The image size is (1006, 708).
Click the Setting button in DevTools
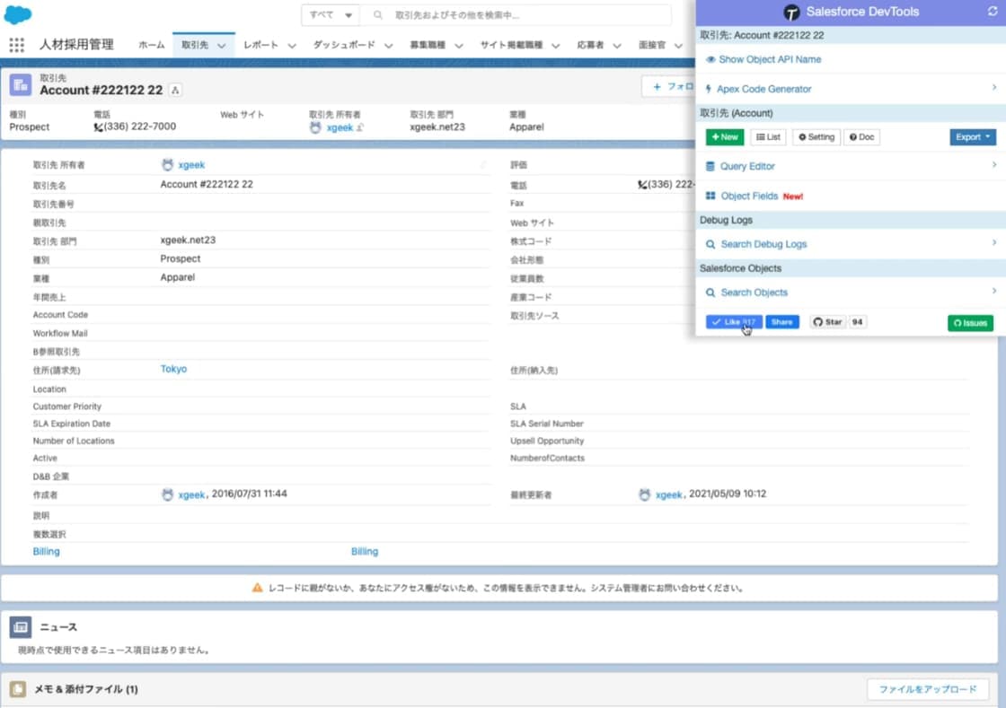(816, 137)
